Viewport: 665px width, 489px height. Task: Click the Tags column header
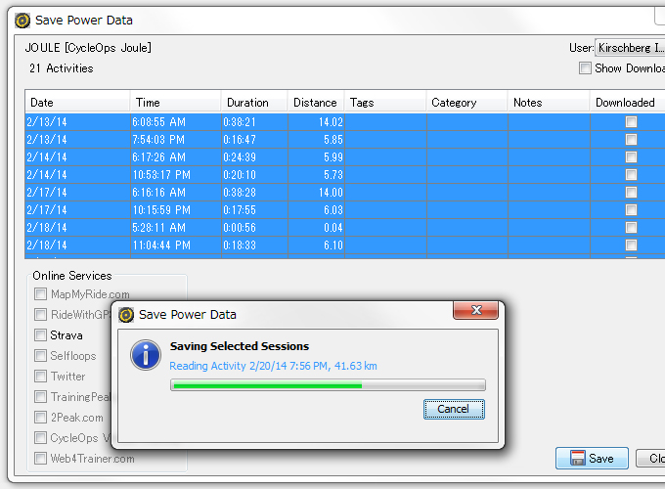pyautogui.click(x=385, y=103)
